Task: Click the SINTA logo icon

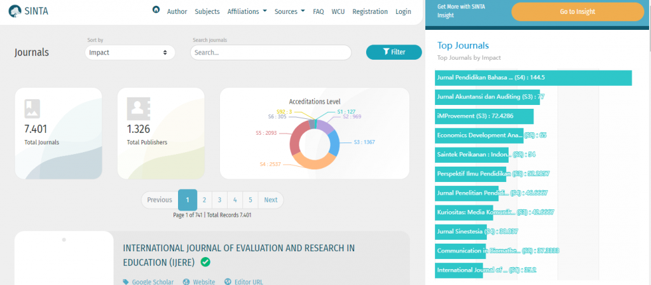Action: [x=15, y=11]
